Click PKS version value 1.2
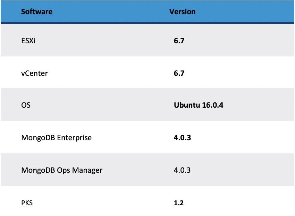The width and height of the screenshot is (295, 216). 178,202
